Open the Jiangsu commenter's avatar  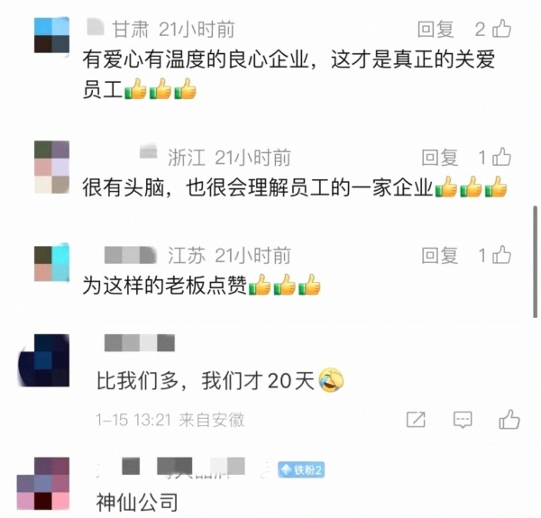coord(51,263)
